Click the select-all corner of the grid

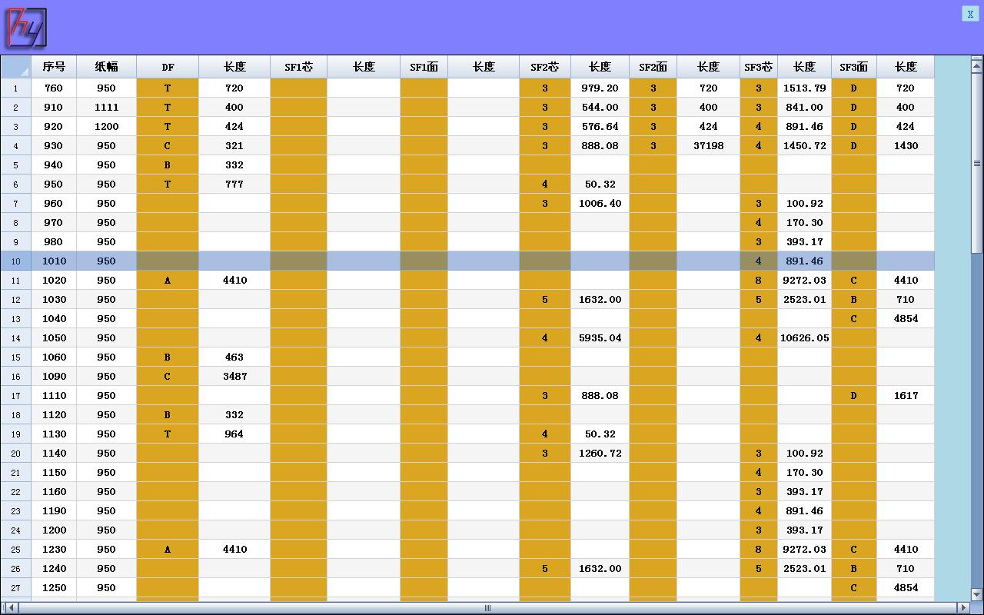tap(15, 67)
